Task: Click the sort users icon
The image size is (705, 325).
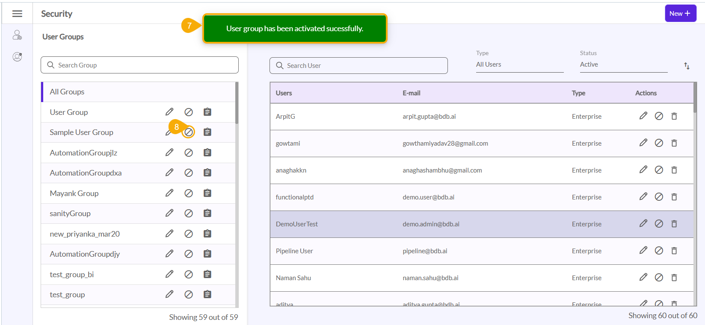Action: [687, 66]
